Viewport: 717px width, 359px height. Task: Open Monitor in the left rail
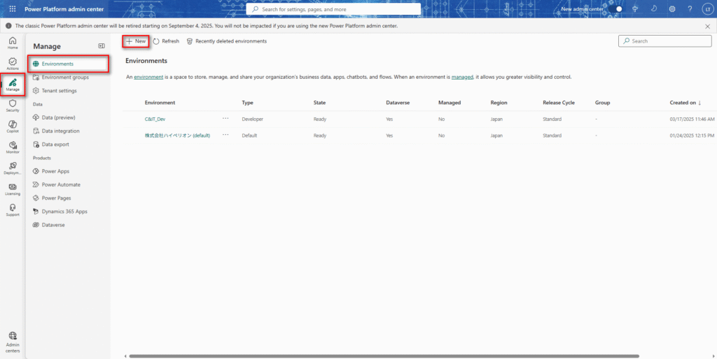coord(13,147)
